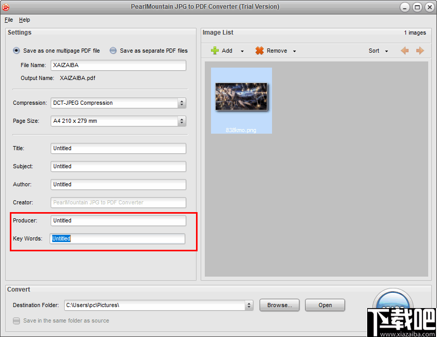The height and width of the screenshot is (337, 437).
Task: Open the File menu
Action: tap(8, 20)
